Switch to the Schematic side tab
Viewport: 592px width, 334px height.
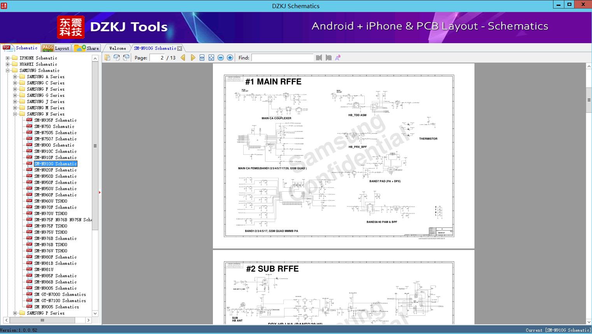point(20,48)
